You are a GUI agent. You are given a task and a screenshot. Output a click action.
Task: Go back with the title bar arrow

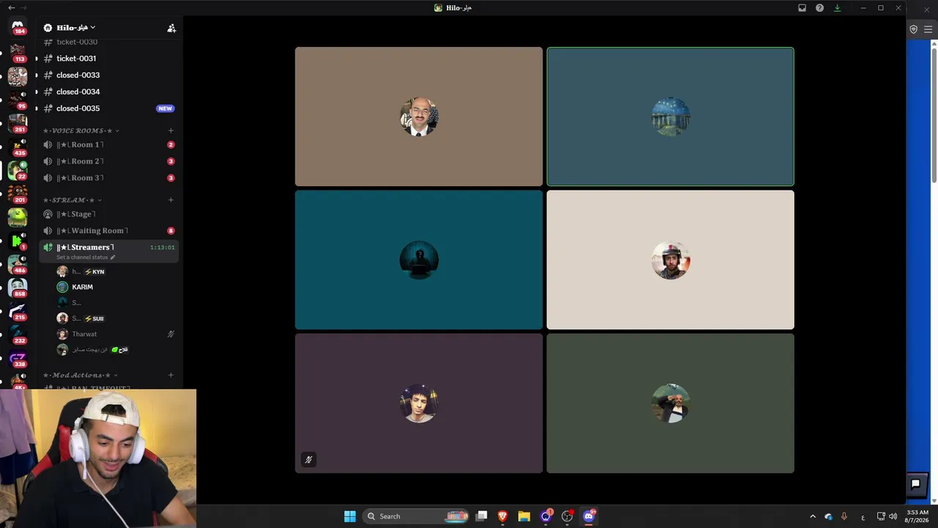[x=11, y=8]
